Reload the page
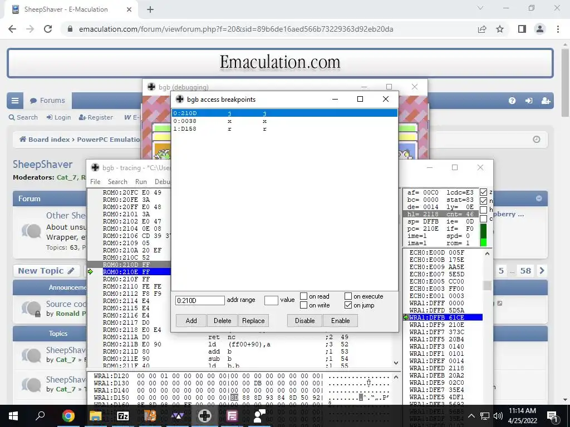 tap(48, 29)
